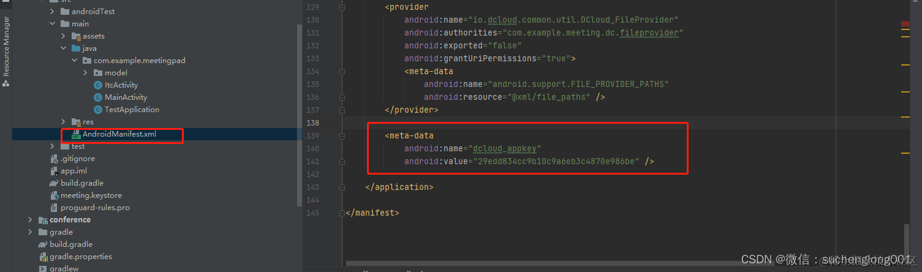This screenshot has height=272, width=922.
Task: Click the res folder icon
Action: pyautogui.click(x=76, y=122)
